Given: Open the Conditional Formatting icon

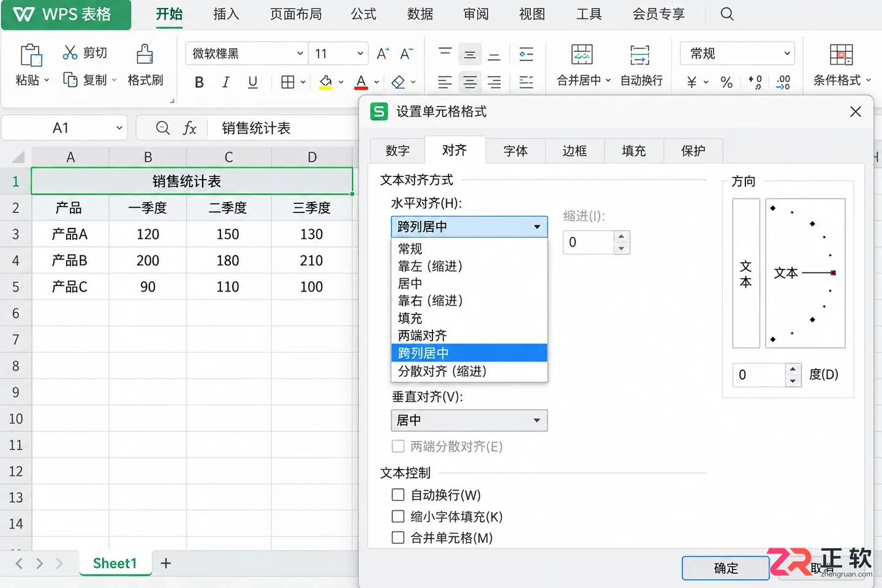Looking at the screenshot, I should point(841,55).
